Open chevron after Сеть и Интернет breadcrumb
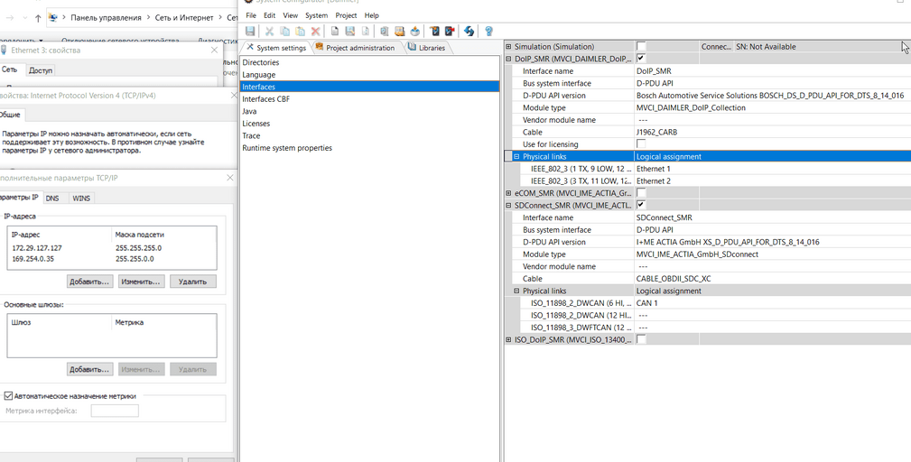 click(220, 18)
